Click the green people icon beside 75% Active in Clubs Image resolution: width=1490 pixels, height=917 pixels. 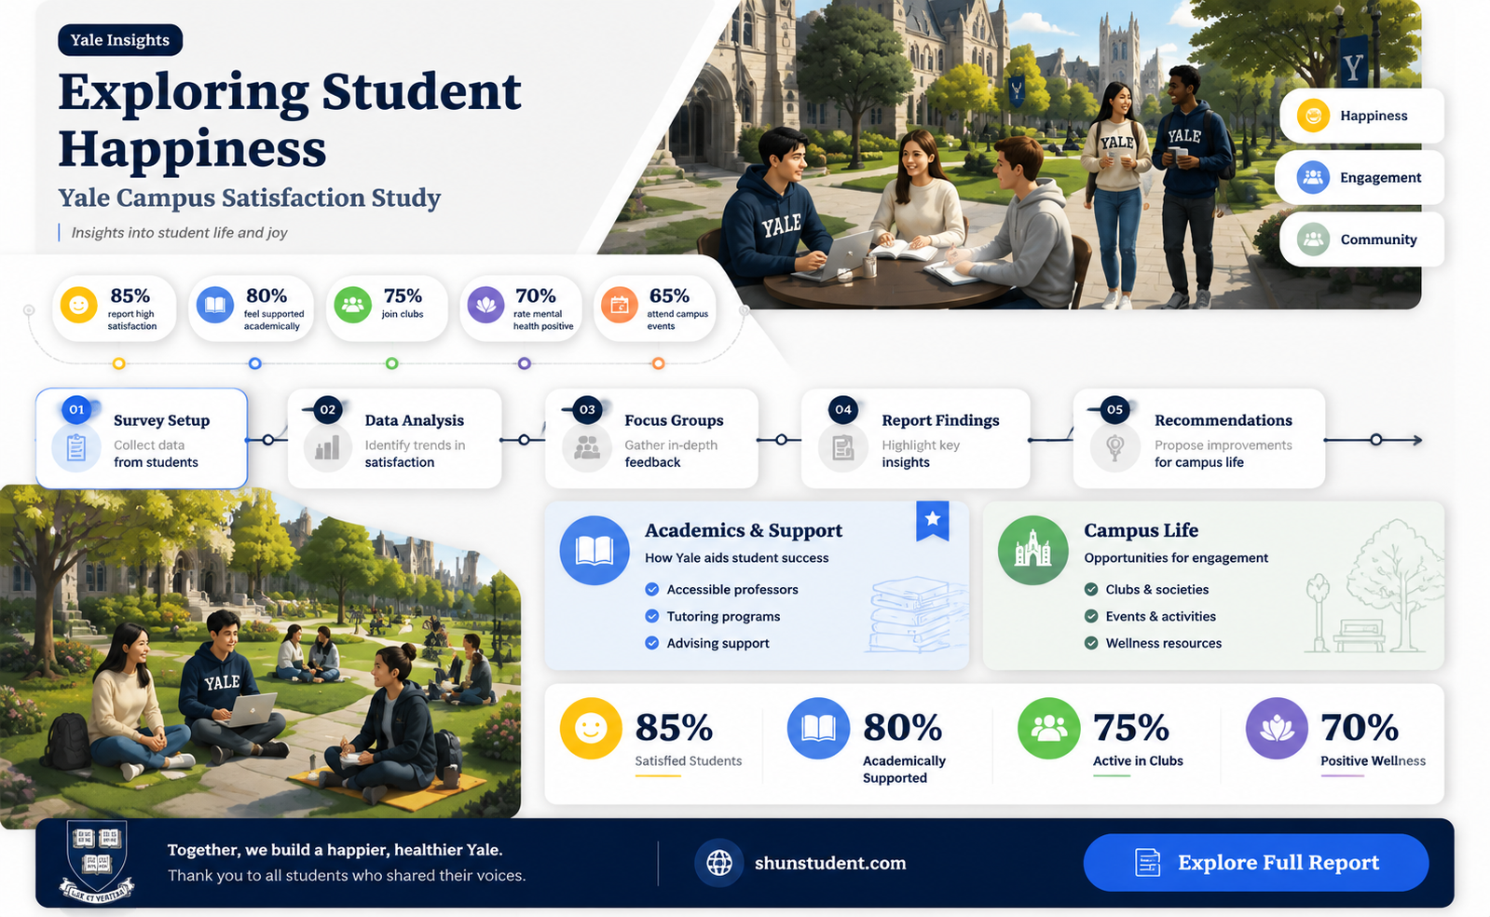(x=1049, y=729)
